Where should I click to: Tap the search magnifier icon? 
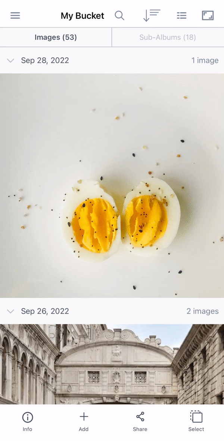119,15
